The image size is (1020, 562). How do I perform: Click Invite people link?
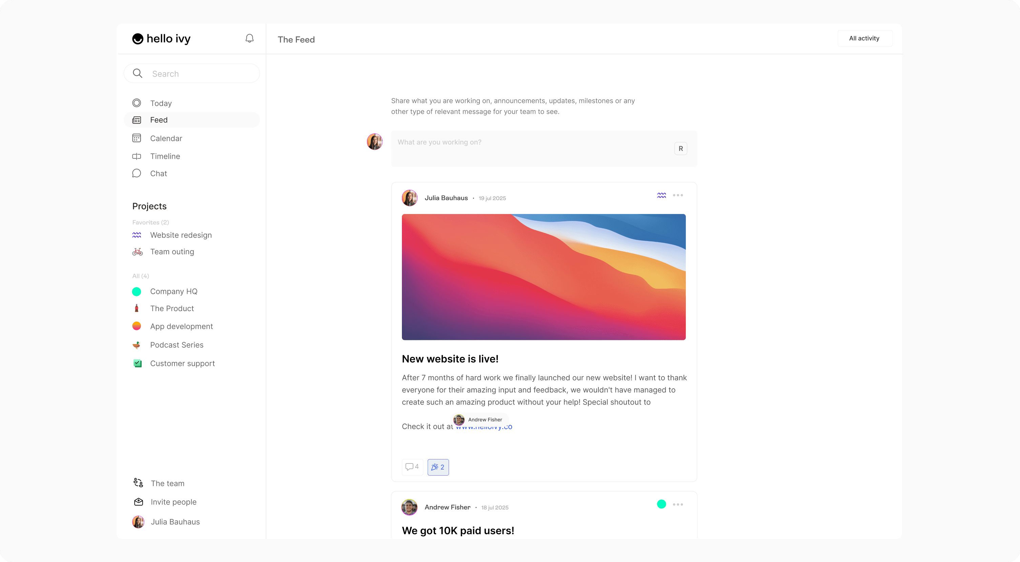(174, 502)
